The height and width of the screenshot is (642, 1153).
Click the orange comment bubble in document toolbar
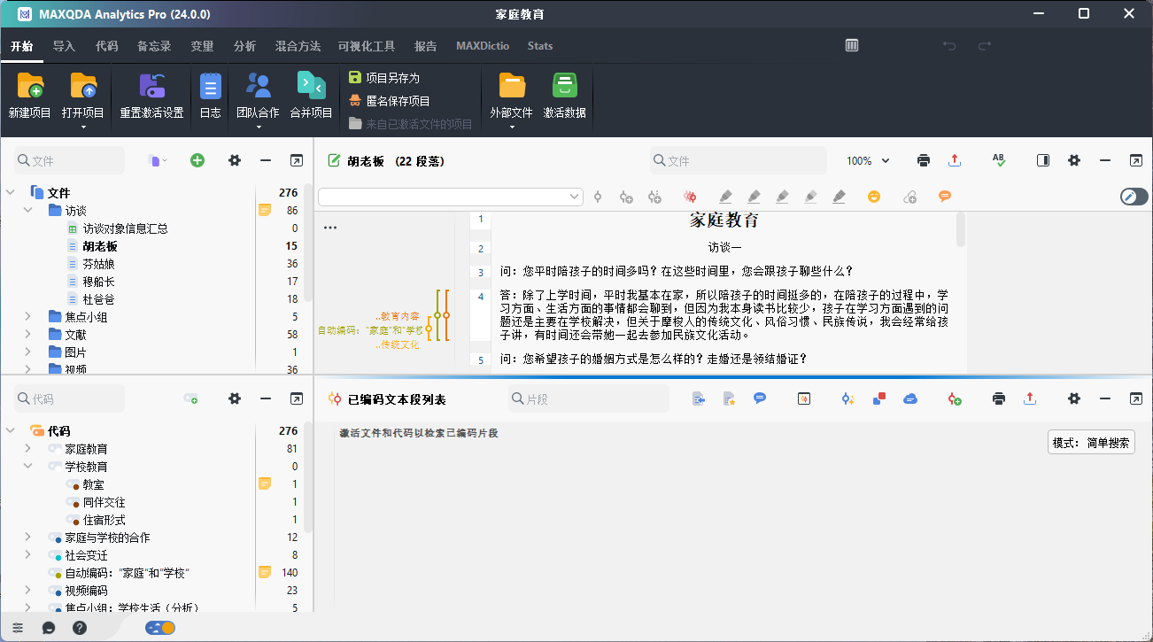point(945,197)
